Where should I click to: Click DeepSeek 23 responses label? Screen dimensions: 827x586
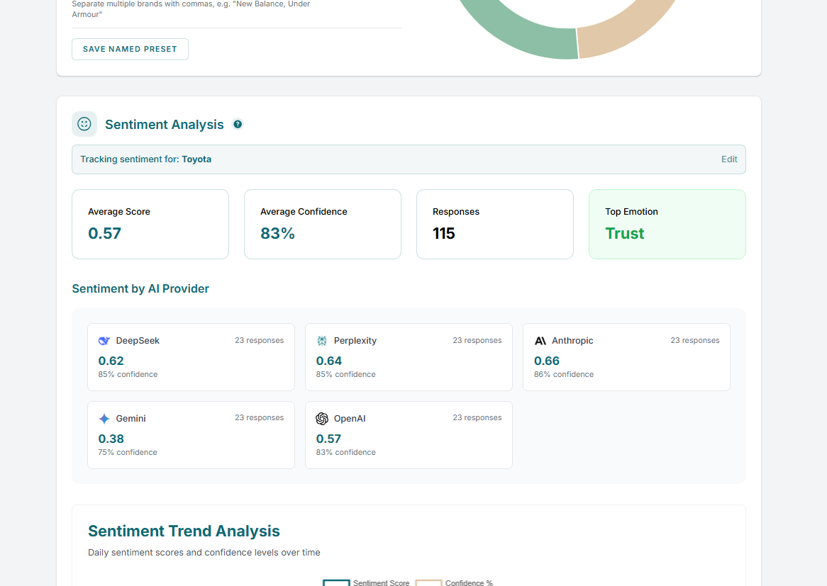click(x=259, y=340)
